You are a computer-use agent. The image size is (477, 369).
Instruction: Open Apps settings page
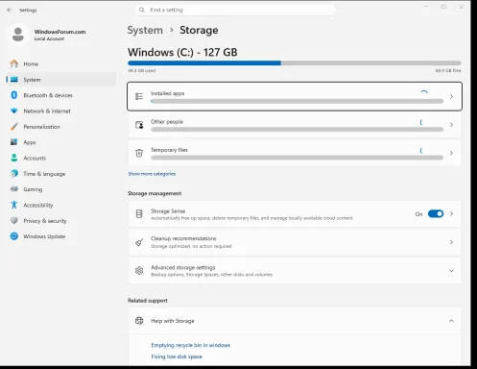tap(60, 142)
